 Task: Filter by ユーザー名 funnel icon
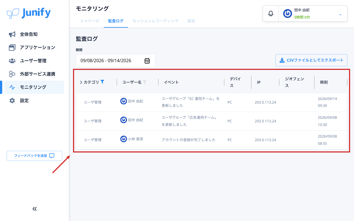(144, 82)
